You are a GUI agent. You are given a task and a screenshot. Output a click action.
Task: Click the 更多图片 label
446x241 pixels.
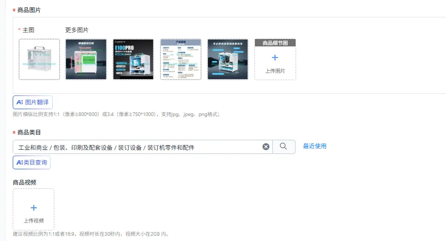coord(77,30)
